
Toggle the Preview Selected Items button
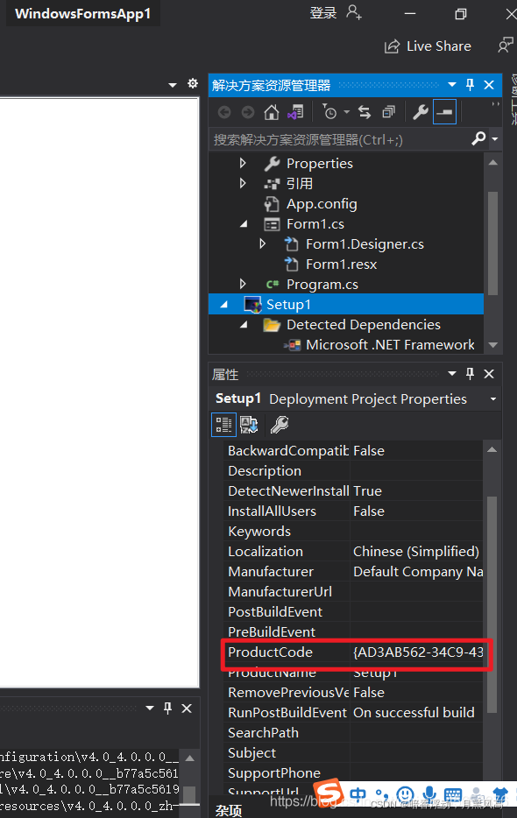pyautogui.click(x=444, y=112)
